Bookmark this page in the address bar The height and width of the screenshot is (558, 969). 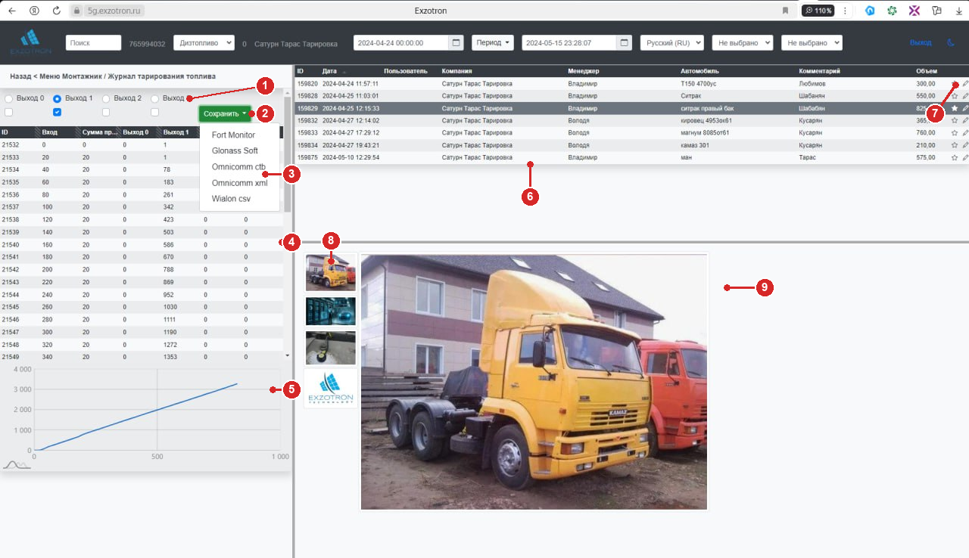click(x=785, y=11)
